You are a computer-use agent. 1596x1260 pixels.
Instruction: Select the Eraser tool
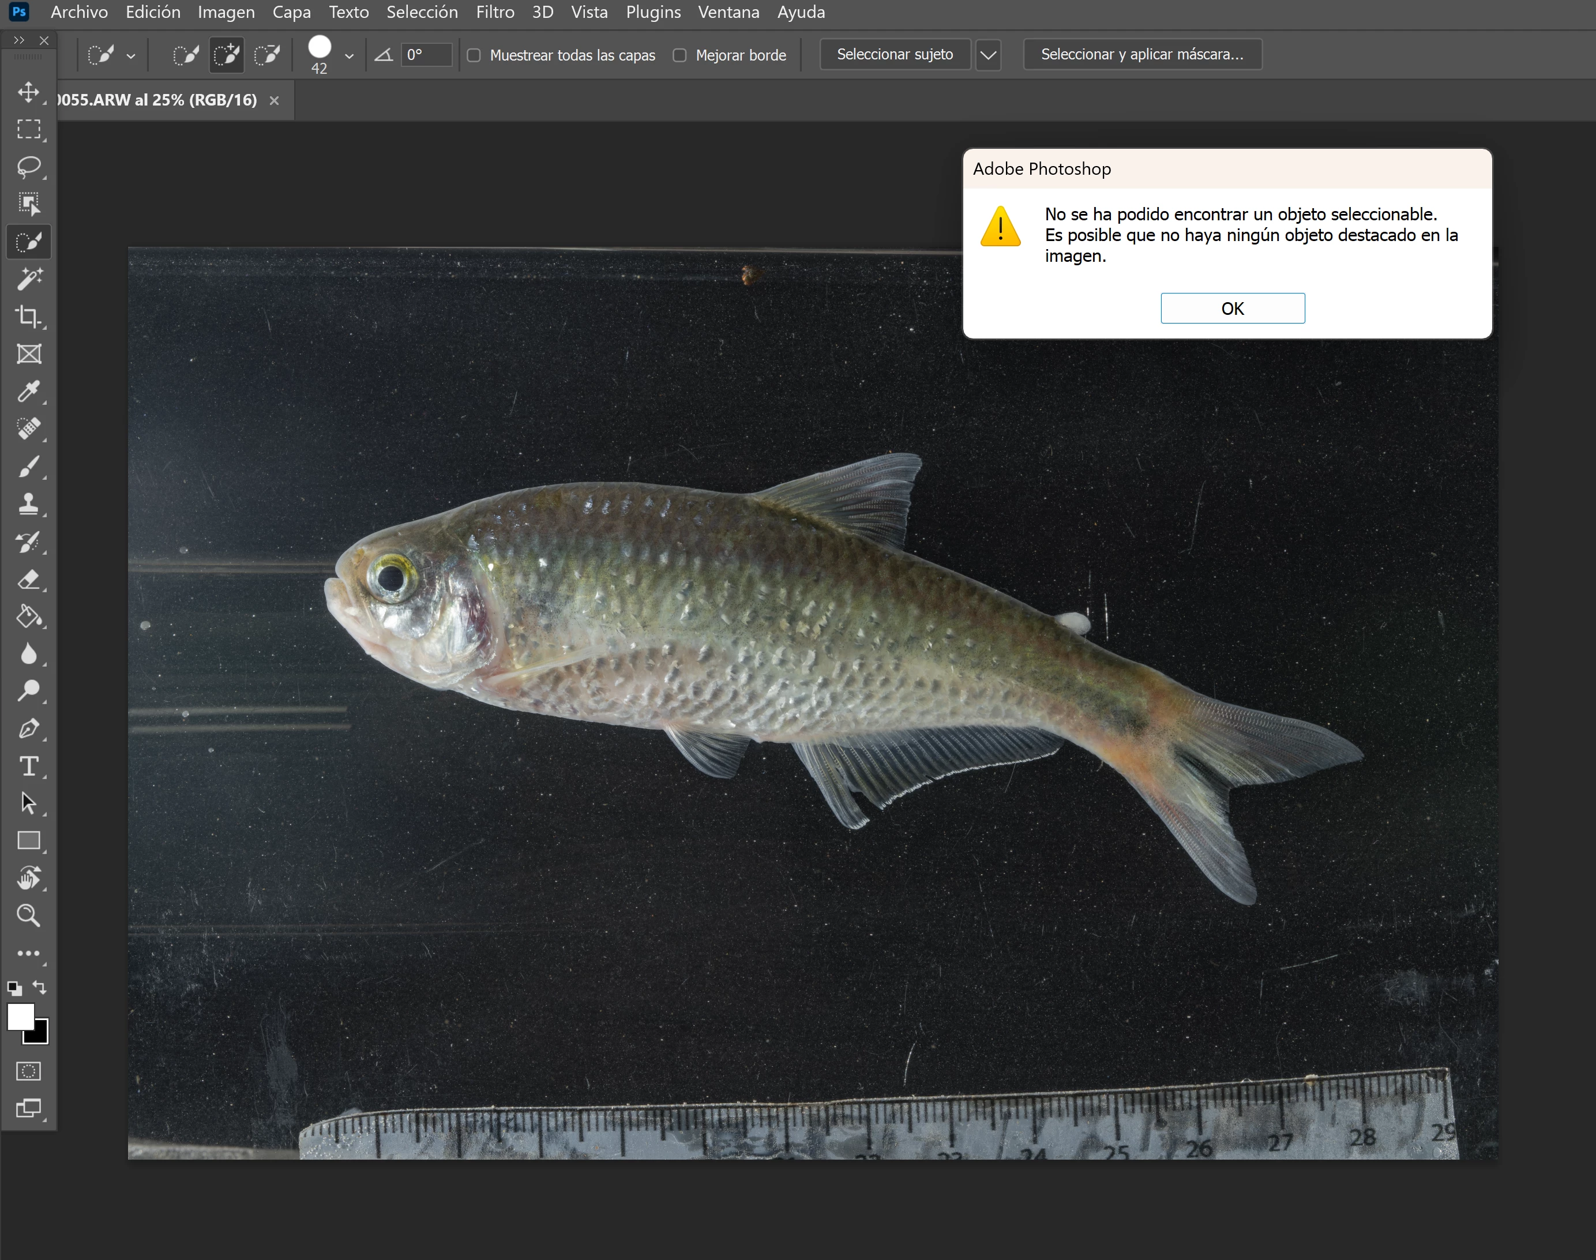point(28,579)
